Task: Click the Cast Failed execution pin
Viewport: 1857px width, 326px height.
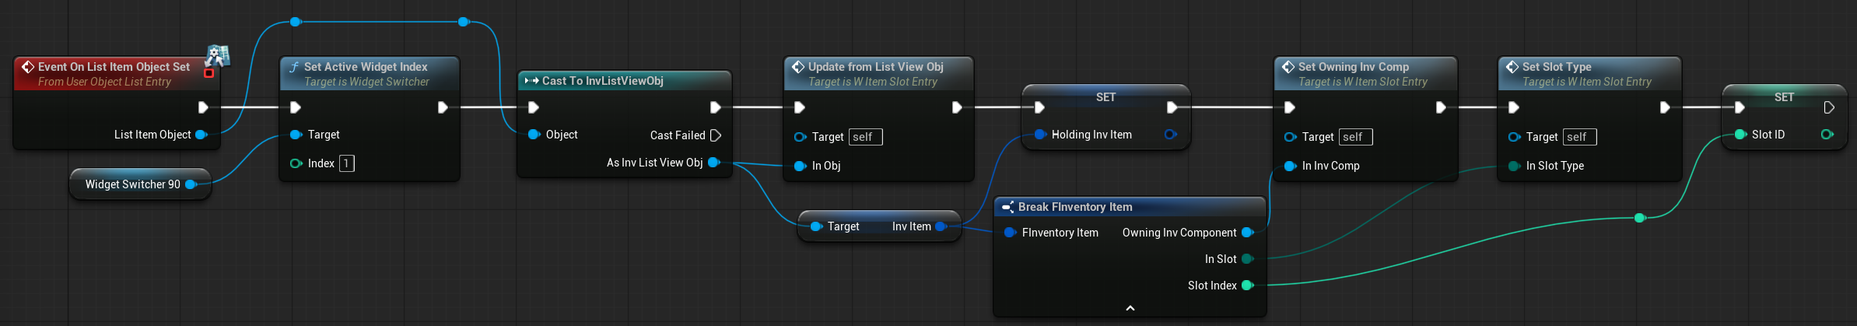Action: coord(716,135)
